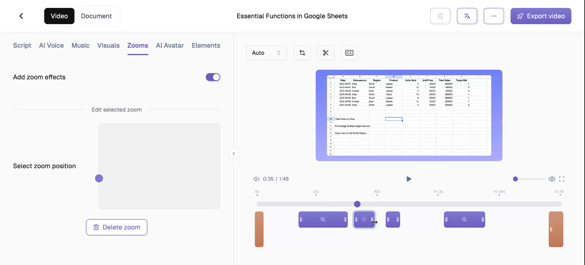Click the video preview thumbnail

click(409, 115)
